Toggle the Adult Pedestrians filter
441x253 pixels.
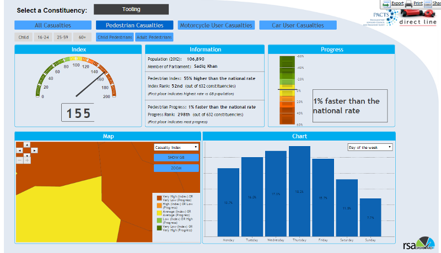pyautogui.click(x=154, y=37)
